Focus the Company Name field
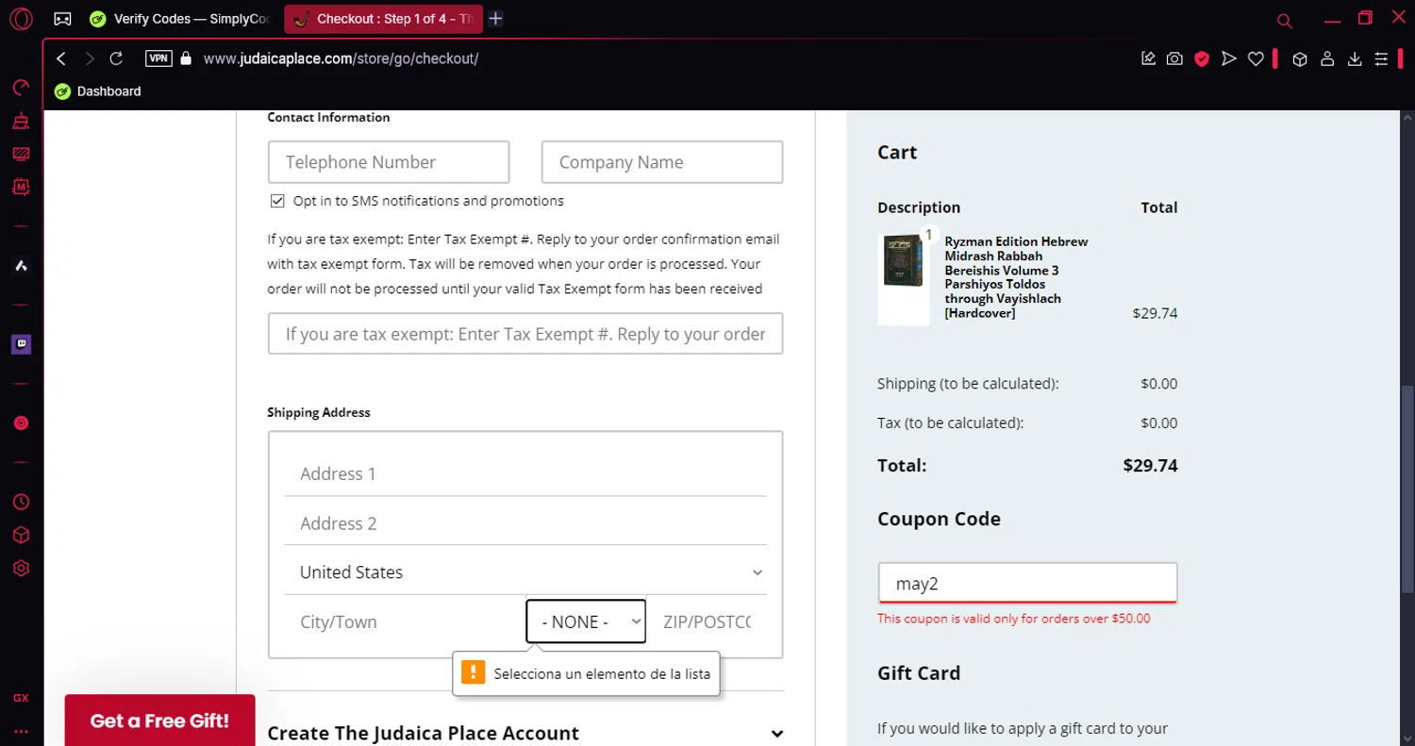Screen dimensions: 1415x746 point(662,162)
